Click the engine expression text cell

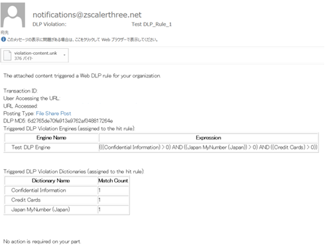pyautogui.click(x=208, y=147)
